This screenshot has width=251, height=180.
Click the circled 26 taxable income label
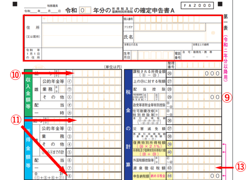click(x=170, y=74)
